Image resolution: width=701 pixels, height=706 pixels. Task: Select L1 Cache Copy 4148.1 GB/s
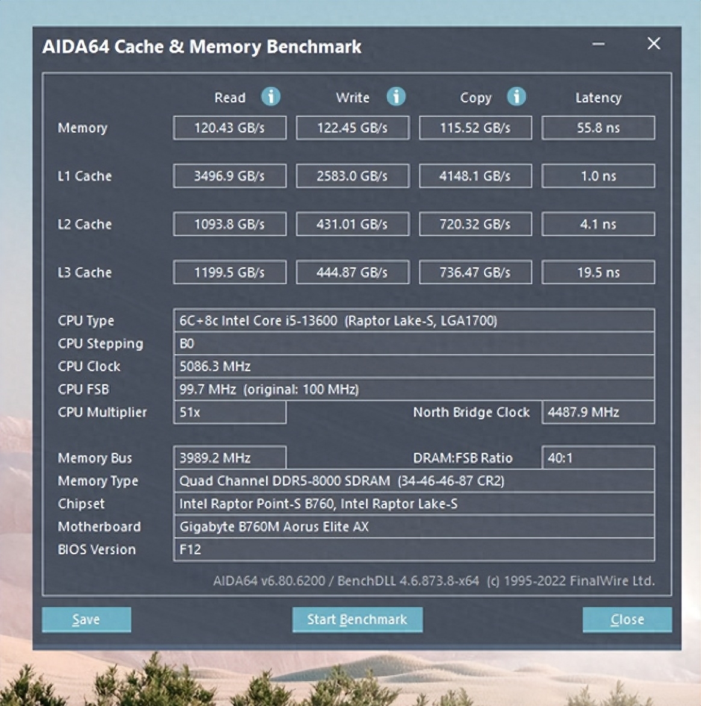tap(475, 176)
